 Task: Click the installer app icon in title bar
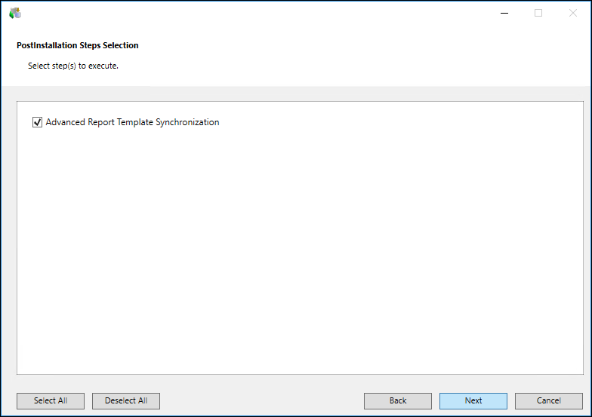point(15,13)
